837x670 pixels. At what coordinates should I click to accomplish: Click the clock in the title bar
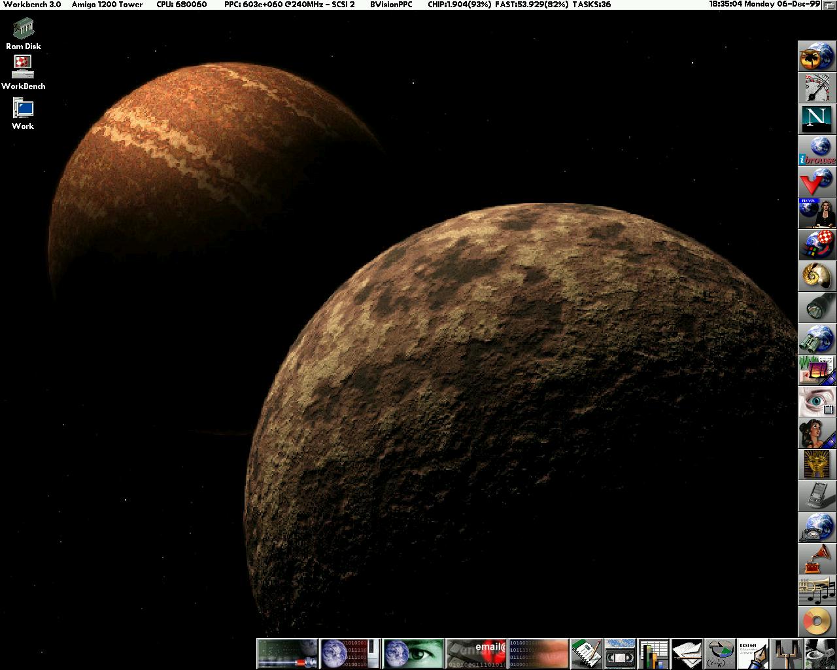(x=764, y=5)
